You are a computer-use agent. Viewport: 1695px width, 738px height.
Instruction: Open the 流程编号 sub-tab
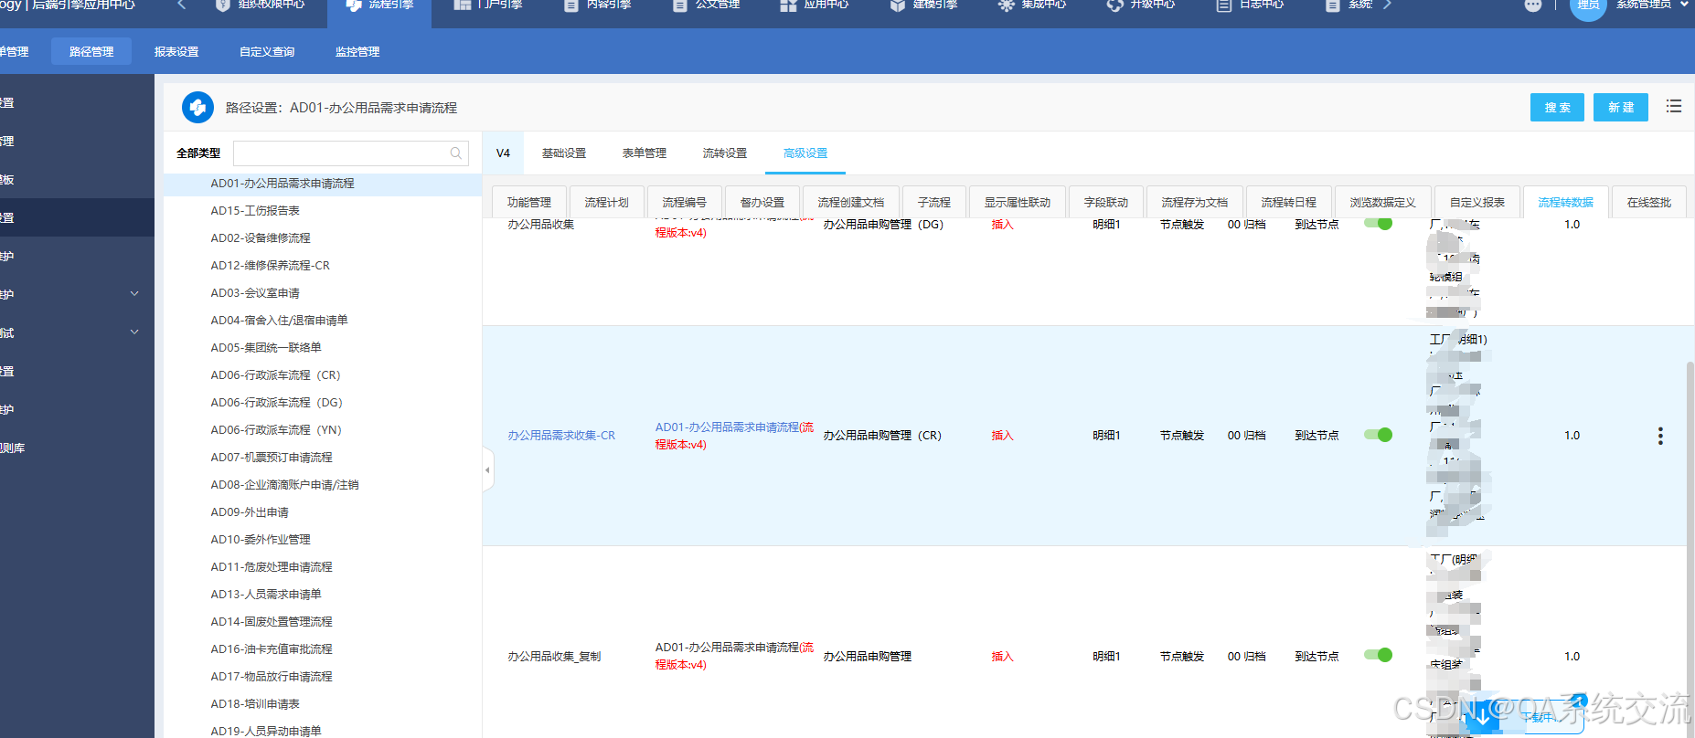click(x=685, y=202)
